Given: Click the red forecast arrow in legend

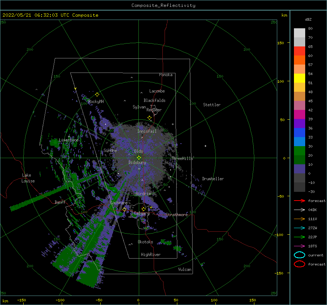Looking at the screenshot, I should (299, 201).
